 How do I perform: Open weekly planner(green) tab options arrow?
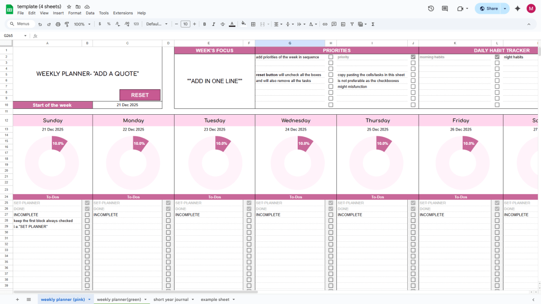coord(145,300)
